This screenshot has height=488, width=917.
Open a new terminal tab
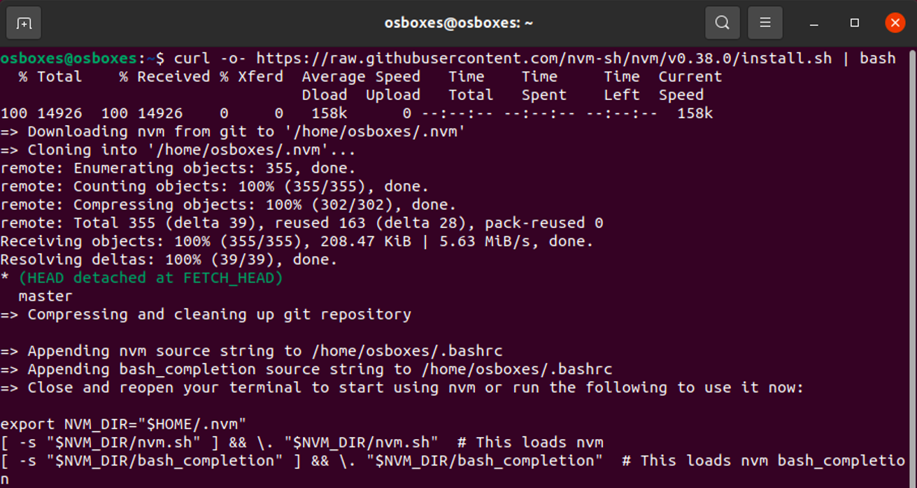click(x=23, y=22)
